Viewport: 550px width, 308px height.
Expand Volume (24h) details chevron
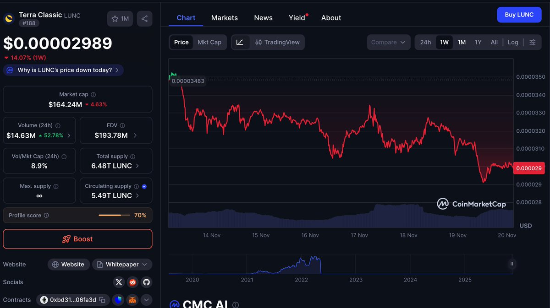tap(69, 135)
